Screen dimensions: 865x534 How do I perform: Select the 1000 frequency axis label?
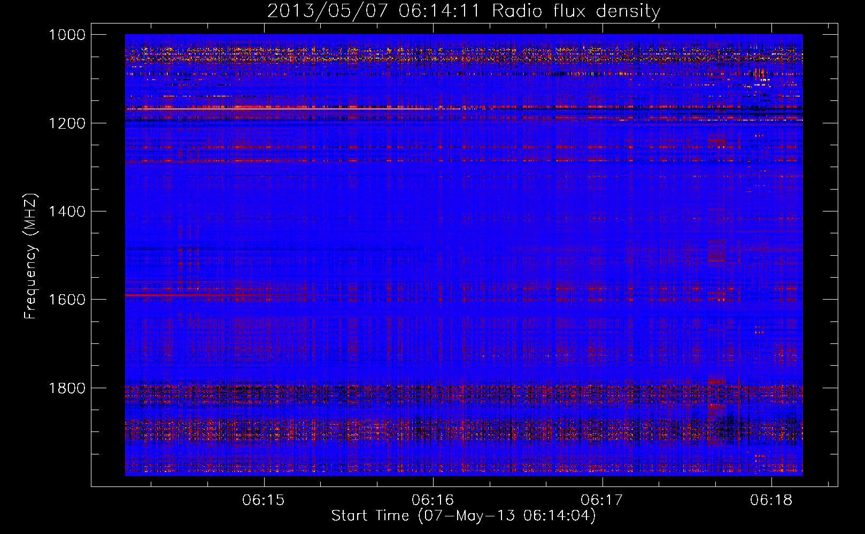(x=67, y=35)
